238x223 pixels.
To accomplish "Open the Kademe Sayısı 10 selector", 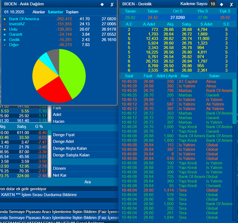I will point(213,4).
